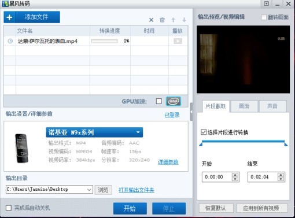Enable 完成后自动关机 checkbox
This screenshot has height=218, width=295.
(x=9, y=208)
